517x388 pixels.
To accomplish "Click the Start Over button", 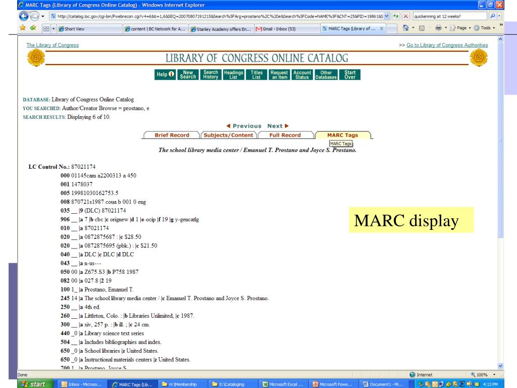I will point(350,75).
